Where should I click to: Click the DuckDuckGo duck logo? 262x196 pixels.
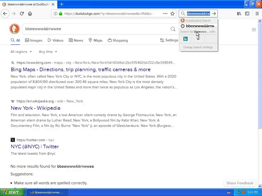[15, 29]
